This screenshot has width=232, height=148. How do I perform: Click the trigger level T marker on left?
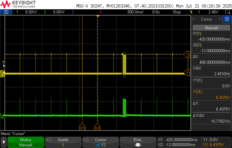4,64
